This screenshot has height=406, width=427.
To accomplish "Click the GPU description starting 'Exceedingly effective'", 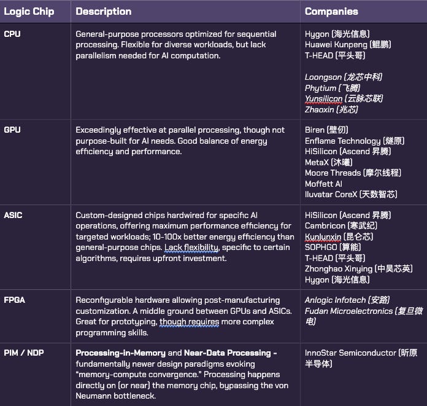I will coord(180,141).
